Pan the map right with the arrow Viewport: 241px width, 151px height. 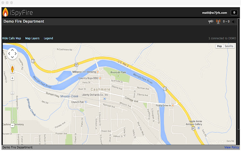[x=15, y=54]
